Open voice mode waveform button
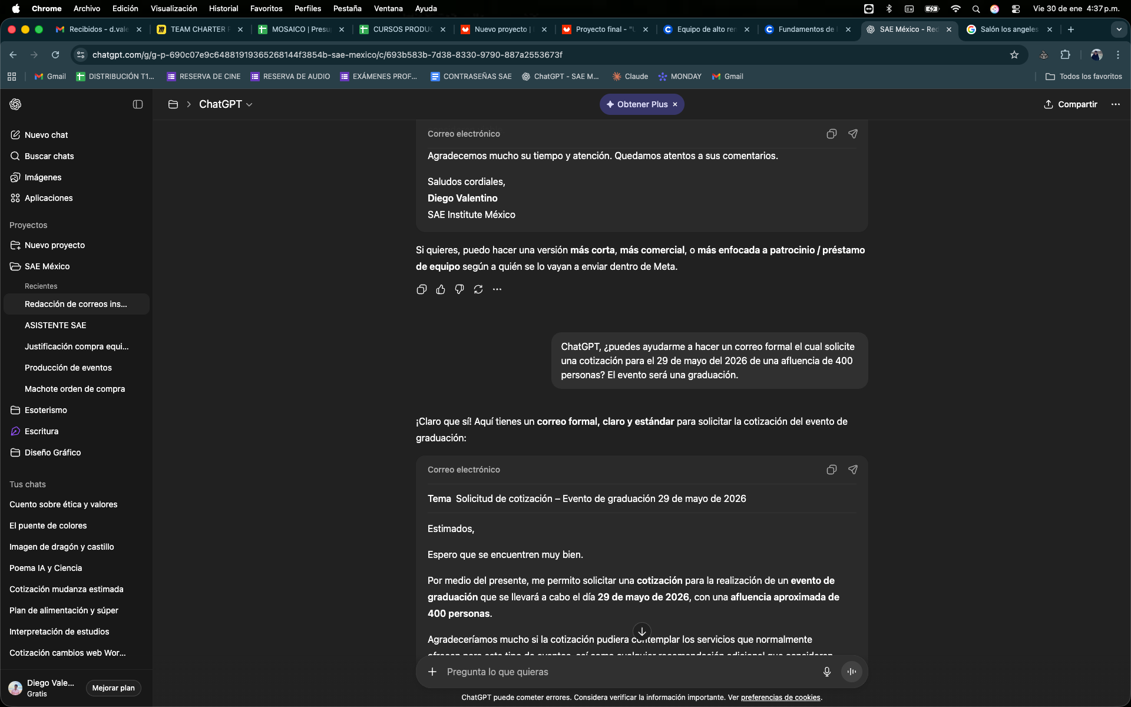Viewport: 1131px width, 707px height. pyautogui.click(x=851, y=672)
